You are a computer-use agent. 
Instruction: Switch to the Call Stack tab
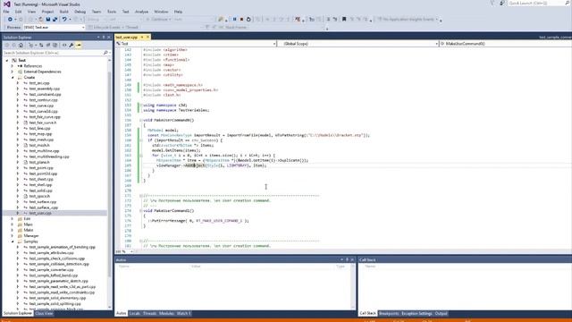pyautogui.click(x=367, y=314)
